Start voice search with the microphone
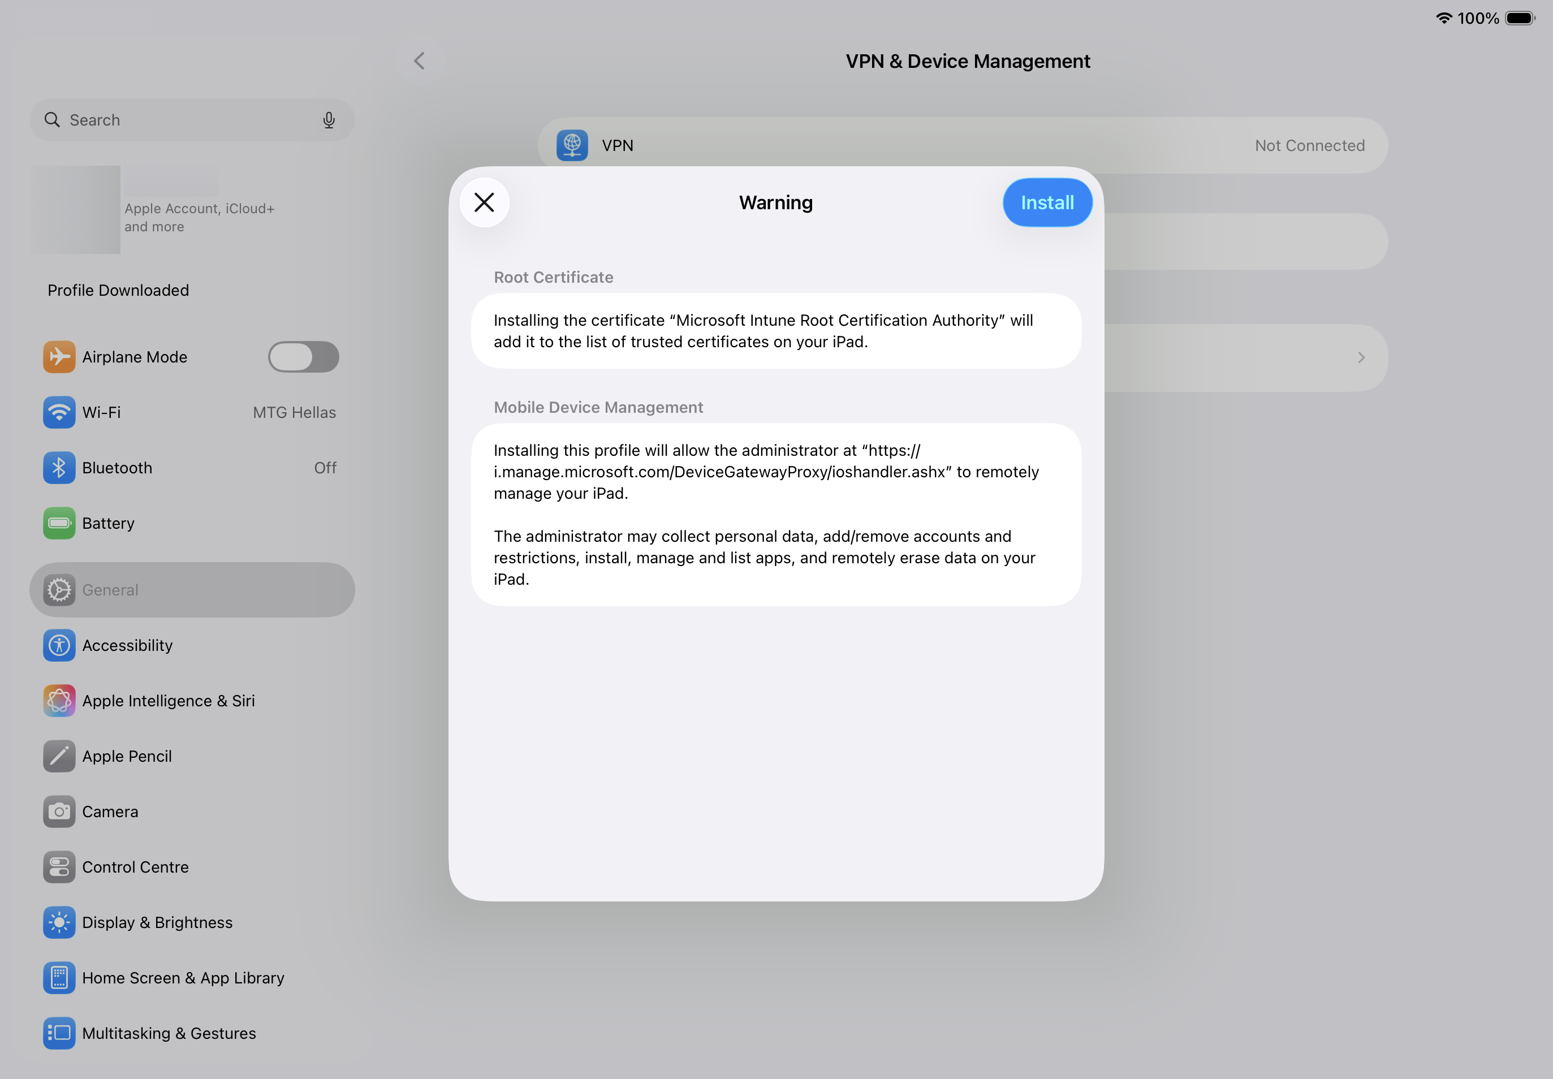Screen dimensions: 1553x1079 [329, 120]
